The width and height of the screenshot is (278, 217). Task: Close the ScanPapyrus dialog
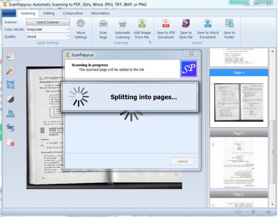point(191,53)
